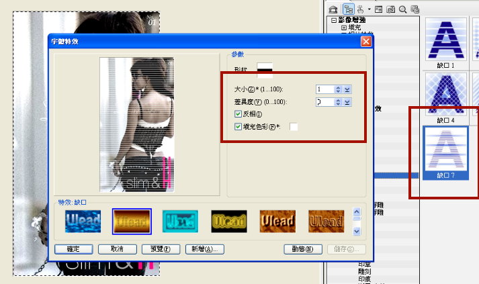Screen dimensions: 479x284
Task: Select the 雕刻 entry in the tree
Action: pyautogui.click(x=364, y=271)
